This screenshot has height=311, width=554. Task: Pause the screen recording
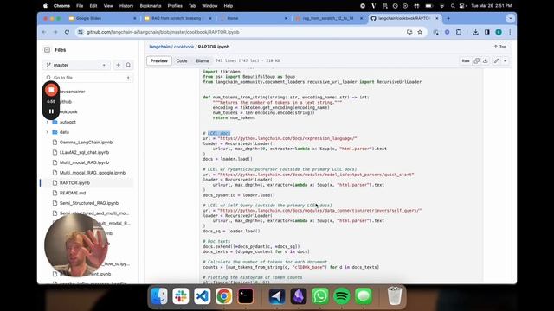(51, 111)
